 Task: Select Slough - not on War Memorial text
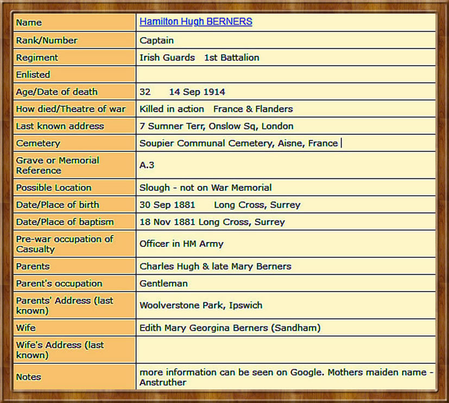point(205,188)
